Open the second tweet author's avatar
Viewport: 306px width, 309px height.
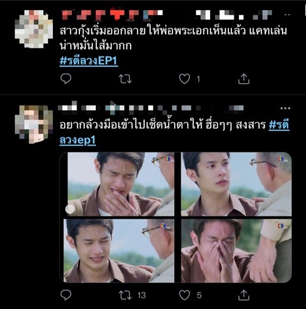click(34, 124)
